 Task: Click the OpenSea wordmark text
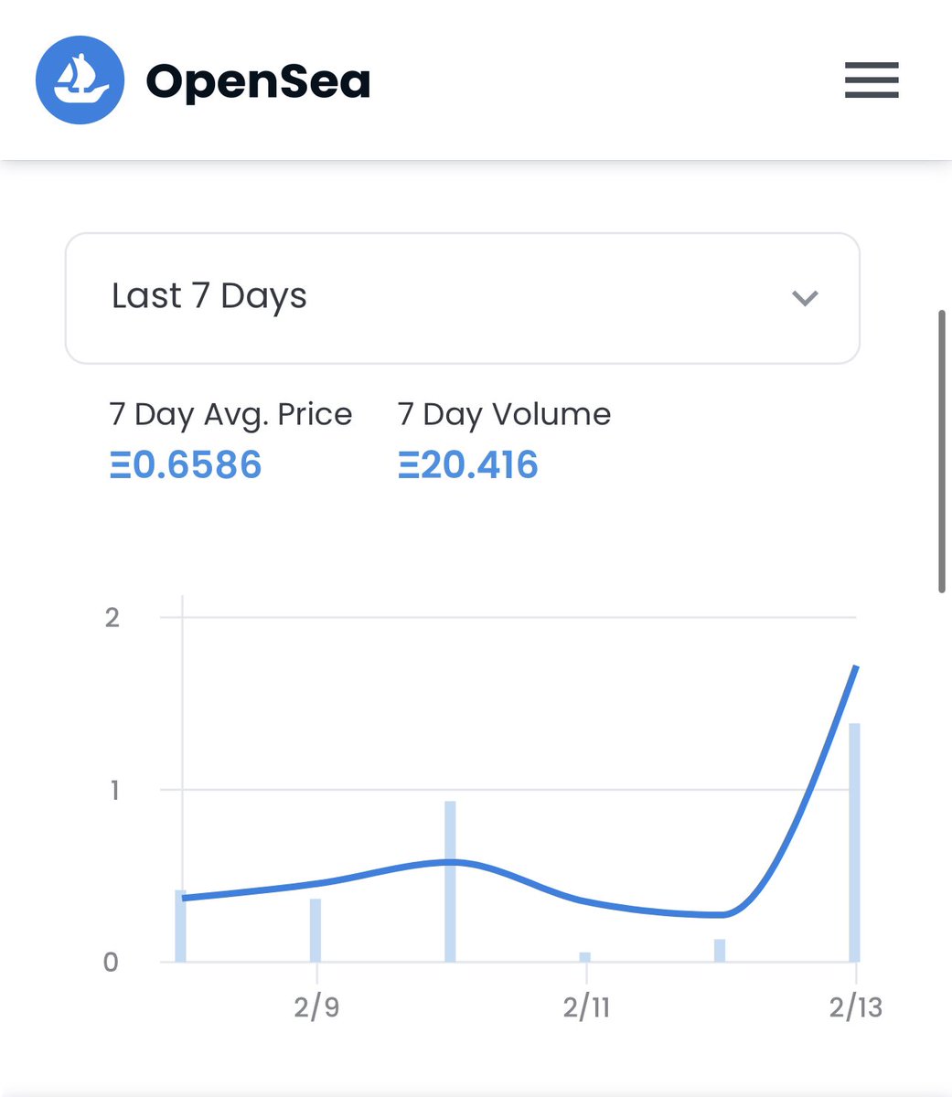[258, 82]
